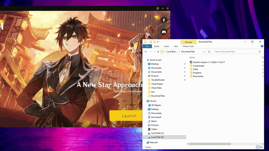Open the Explorer help question mark icon

[262, 46]
